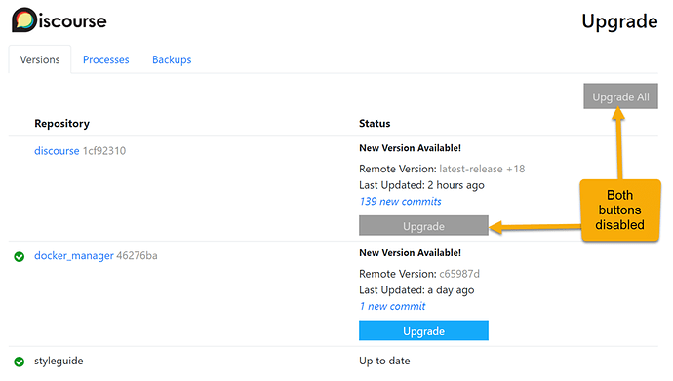Screen dimensions: 673x381
Task: Click 'Remote Version: c65987d' text
Action: [419, 274]
